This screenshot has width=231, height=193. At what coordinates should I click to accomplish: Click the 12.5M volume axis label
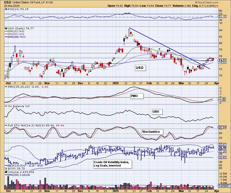coord(223,173)
